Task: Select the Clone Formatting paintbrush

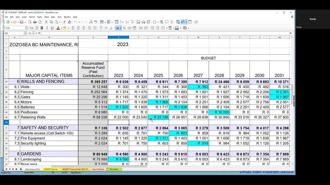Action: coord(64,22)
